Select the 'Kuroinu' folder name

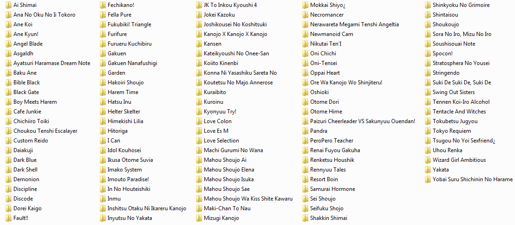[x=214, y=101]
